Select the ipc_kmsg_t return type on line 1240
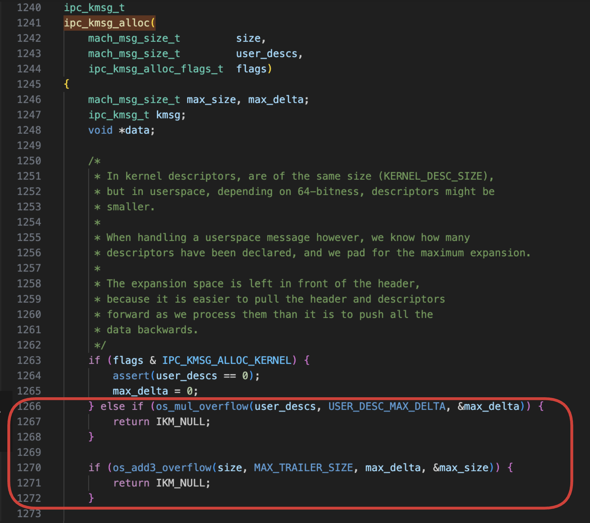 click(95, 7)
